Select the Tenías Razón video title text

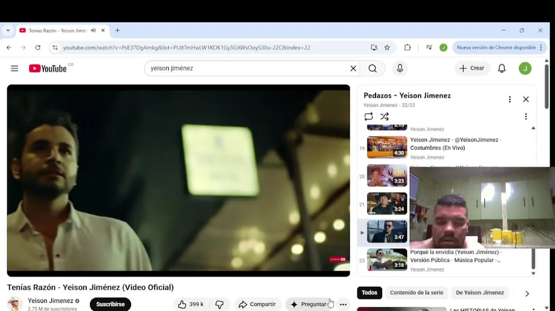pos(90,287)
